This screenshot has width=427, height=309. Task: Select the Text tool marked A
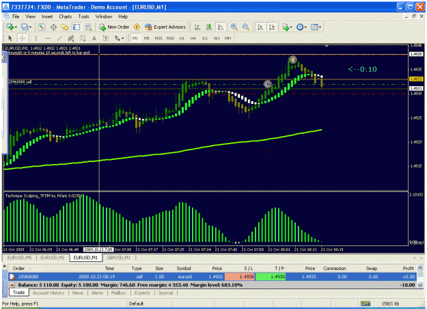[94, 38]
